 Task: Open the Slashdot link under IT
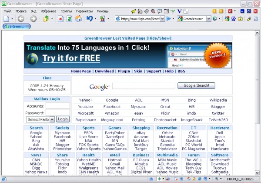click(x=194, y=141)
